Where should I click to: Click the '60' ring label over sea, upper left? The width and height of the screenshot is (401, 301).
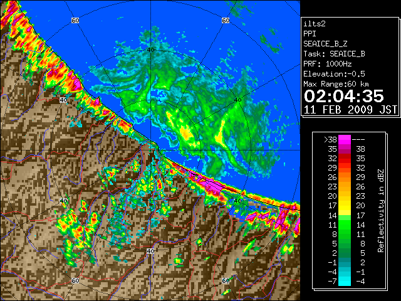click(x=75, y=20)
